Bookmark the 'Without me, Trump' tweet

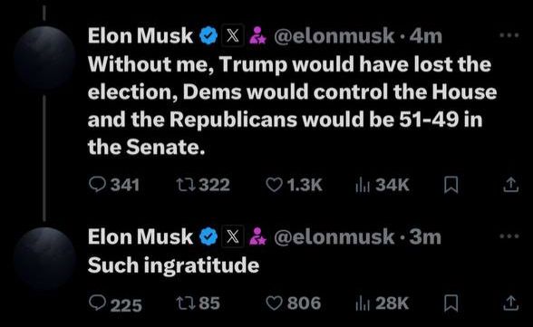[x=451, y=185]
